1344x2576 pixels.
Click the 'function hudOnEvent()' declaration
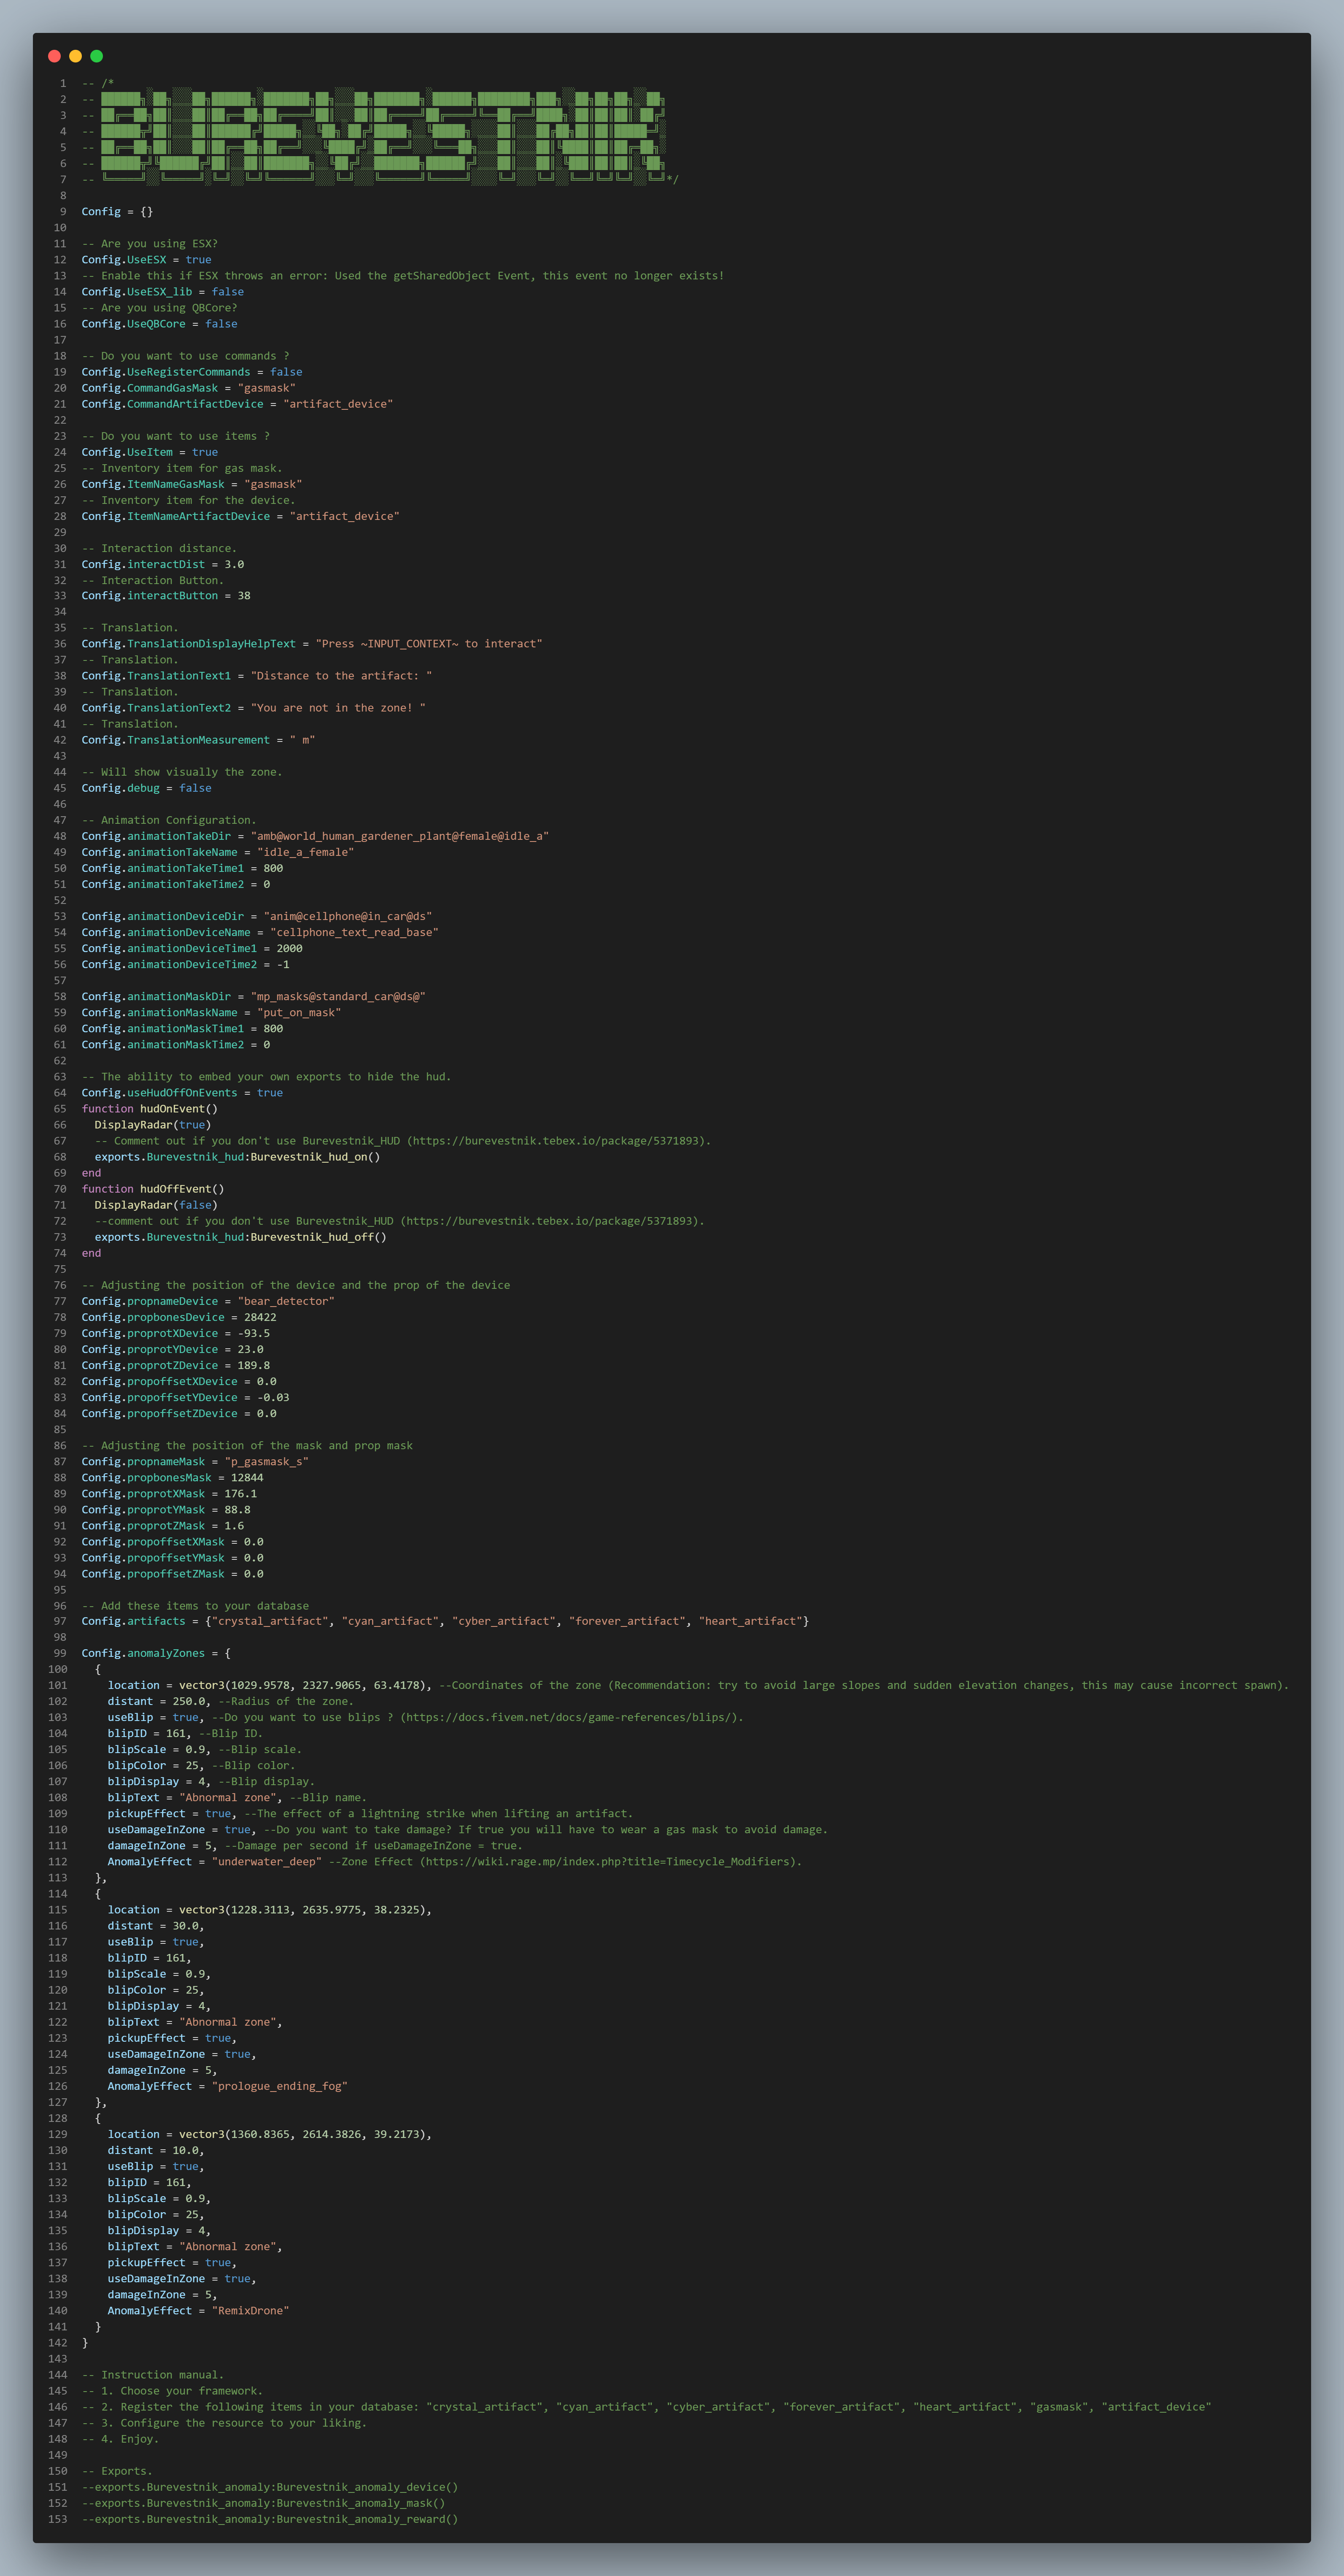click(150, 1109)
